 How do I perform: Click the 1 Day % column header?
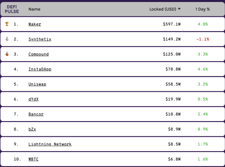[x=202, y=9]
